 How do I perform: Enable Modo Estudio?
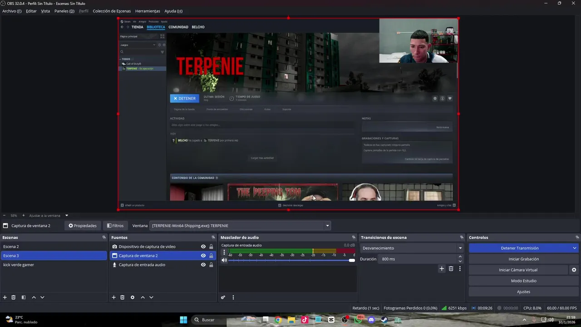point(523,281)
